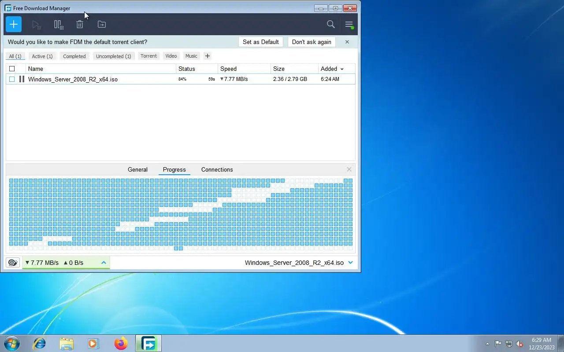Click the 84% status value
The height and width of the screenshot is (352, 564).
coord(182,79)
